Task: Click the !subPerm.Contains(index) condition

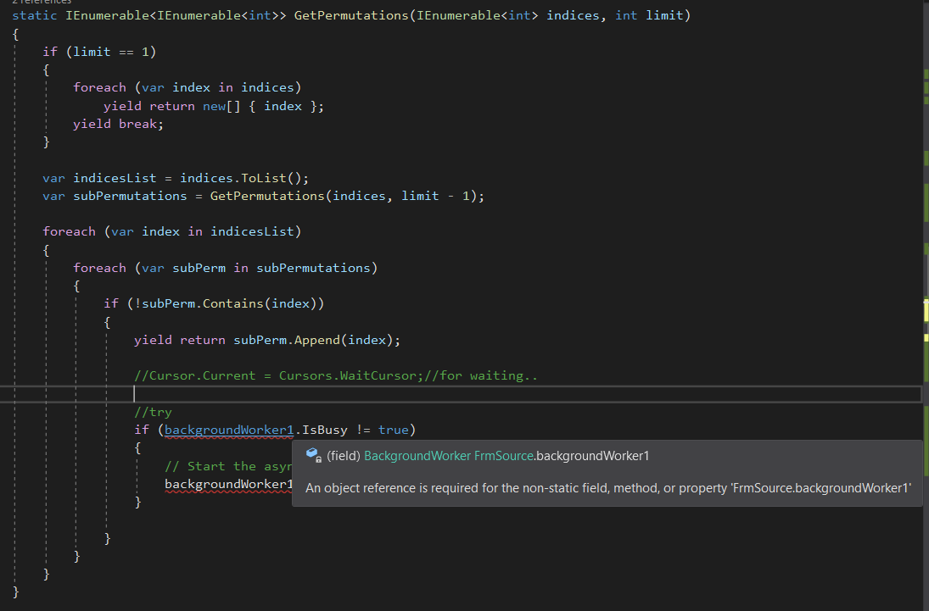Action: pos(226,303)
